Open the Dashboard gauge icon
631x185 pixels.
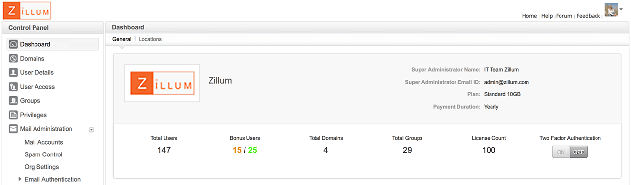[x=13, y=44]
